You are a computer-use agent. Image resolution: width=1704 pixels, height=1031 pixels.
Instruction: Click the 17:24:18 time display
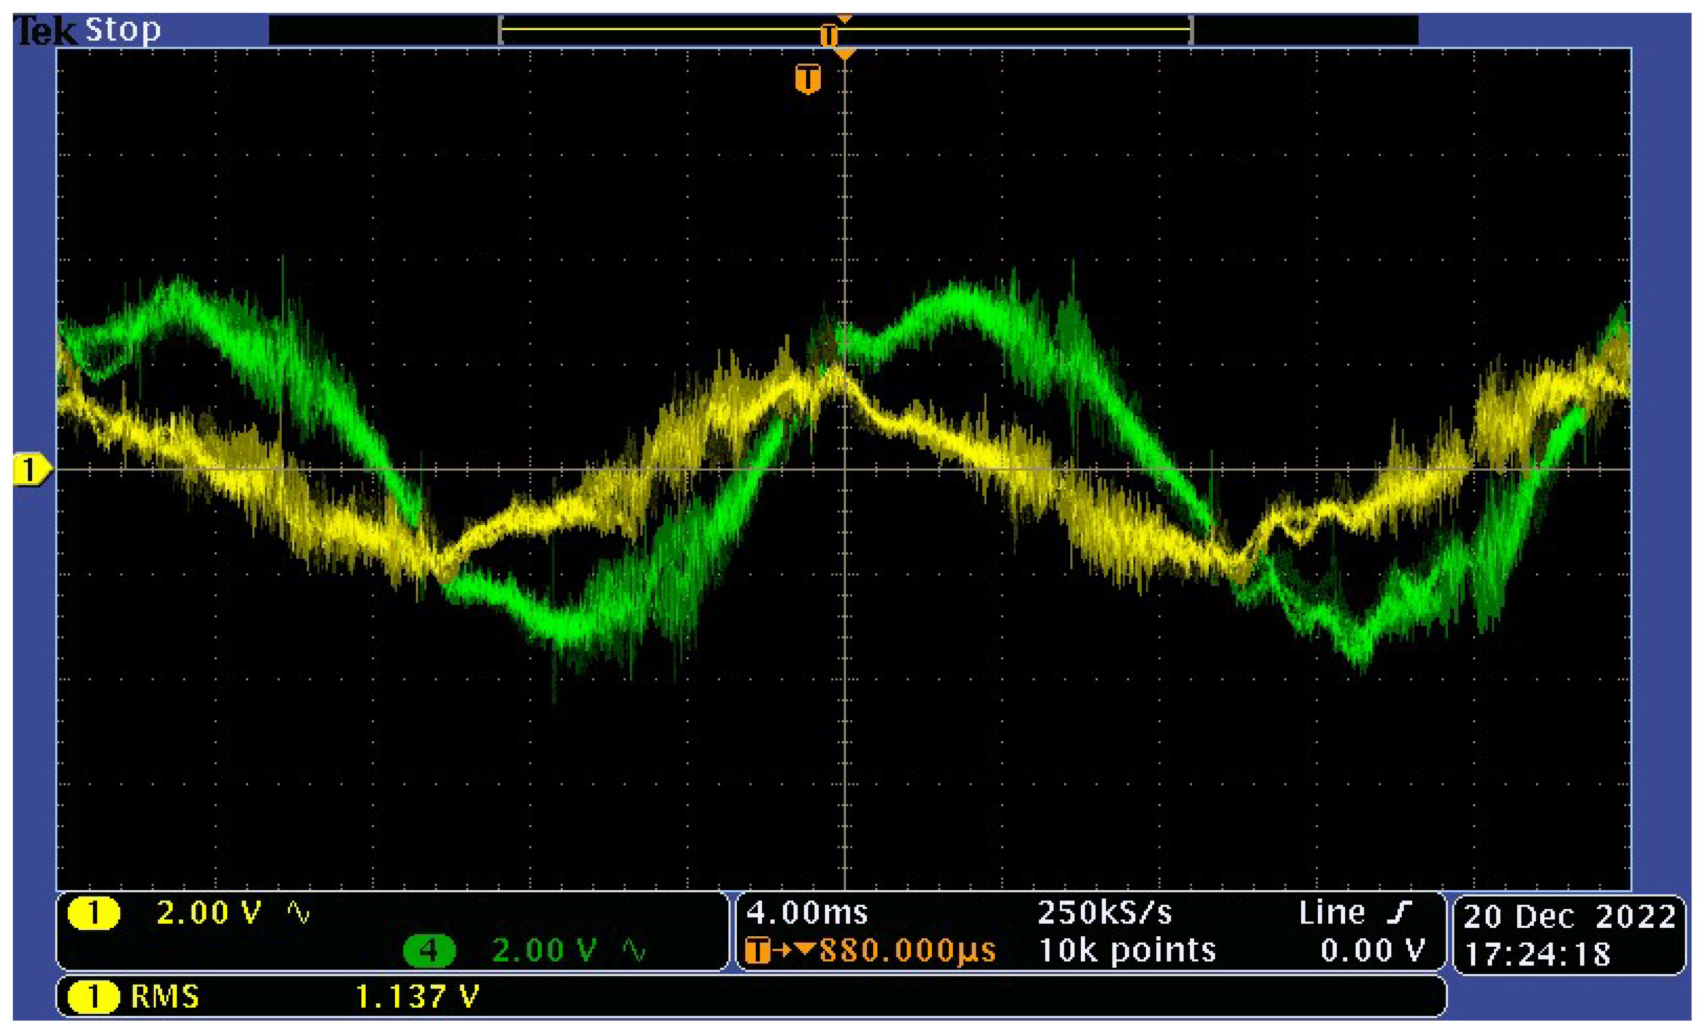click(1537, 955)
